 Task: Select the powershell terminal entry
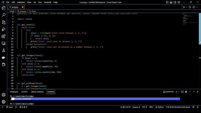168,92
